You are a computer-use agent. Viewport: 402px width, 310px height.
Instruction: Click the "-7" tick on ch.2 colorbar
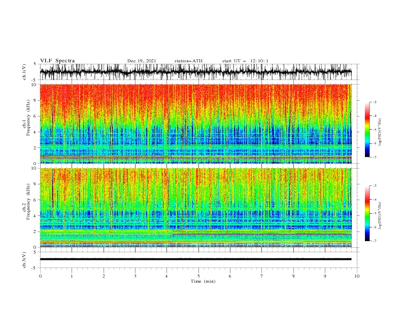point(375,241)
